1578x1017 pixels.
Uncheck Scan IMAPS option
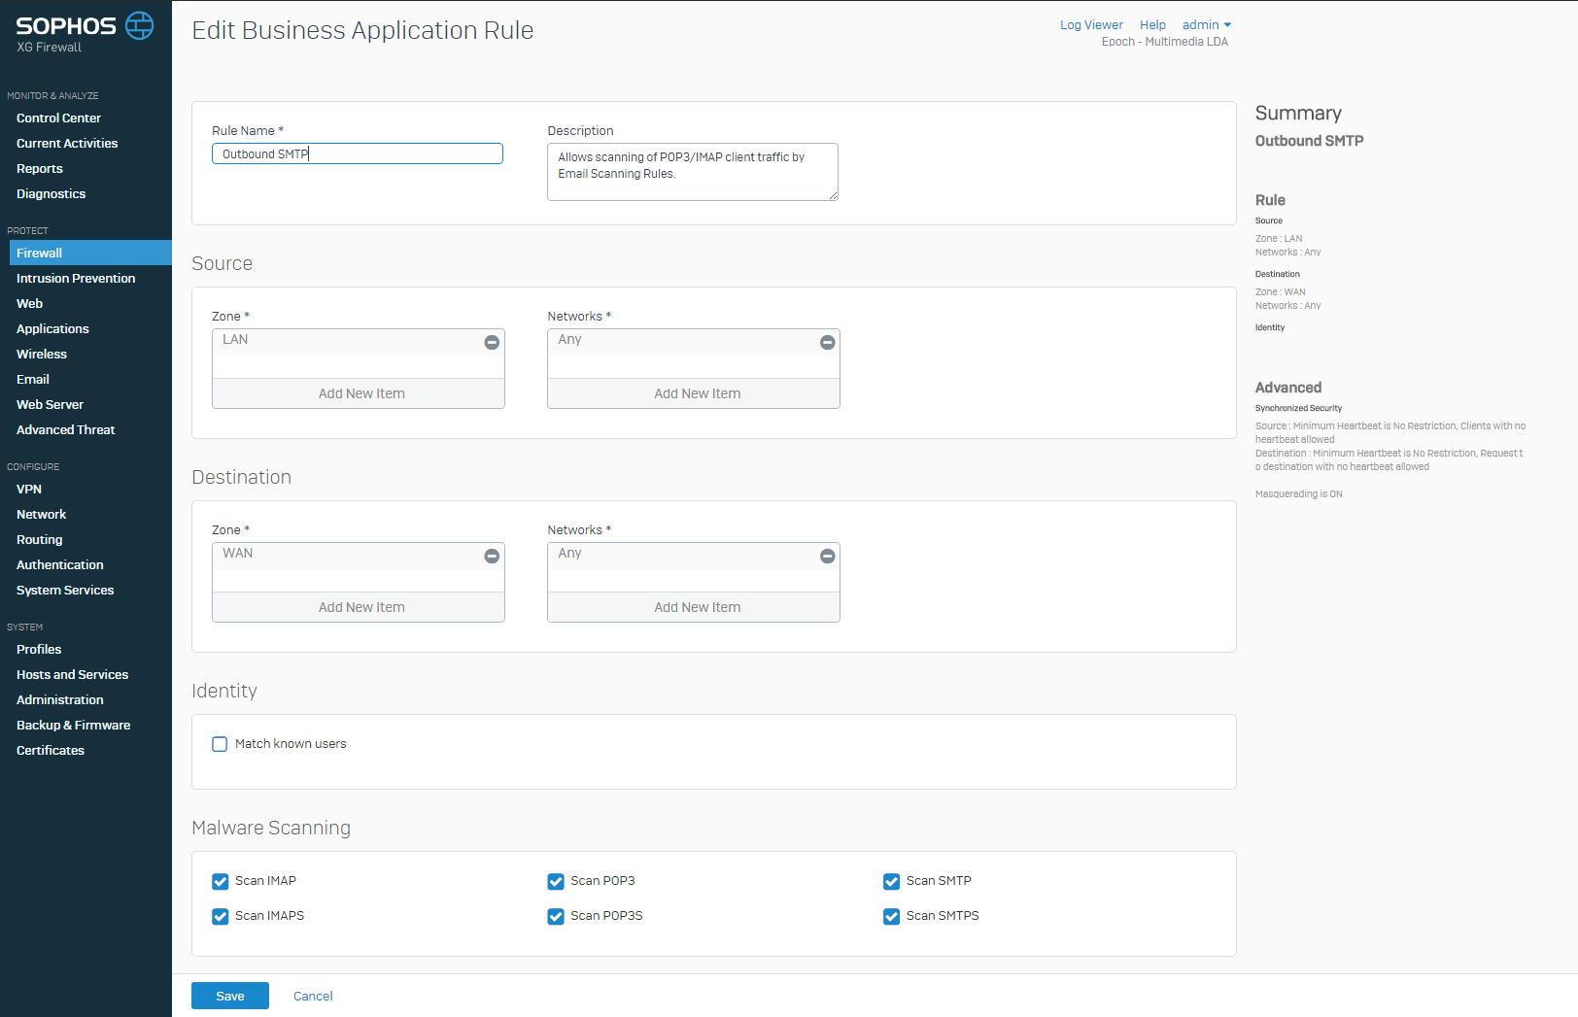coord(220,917)
